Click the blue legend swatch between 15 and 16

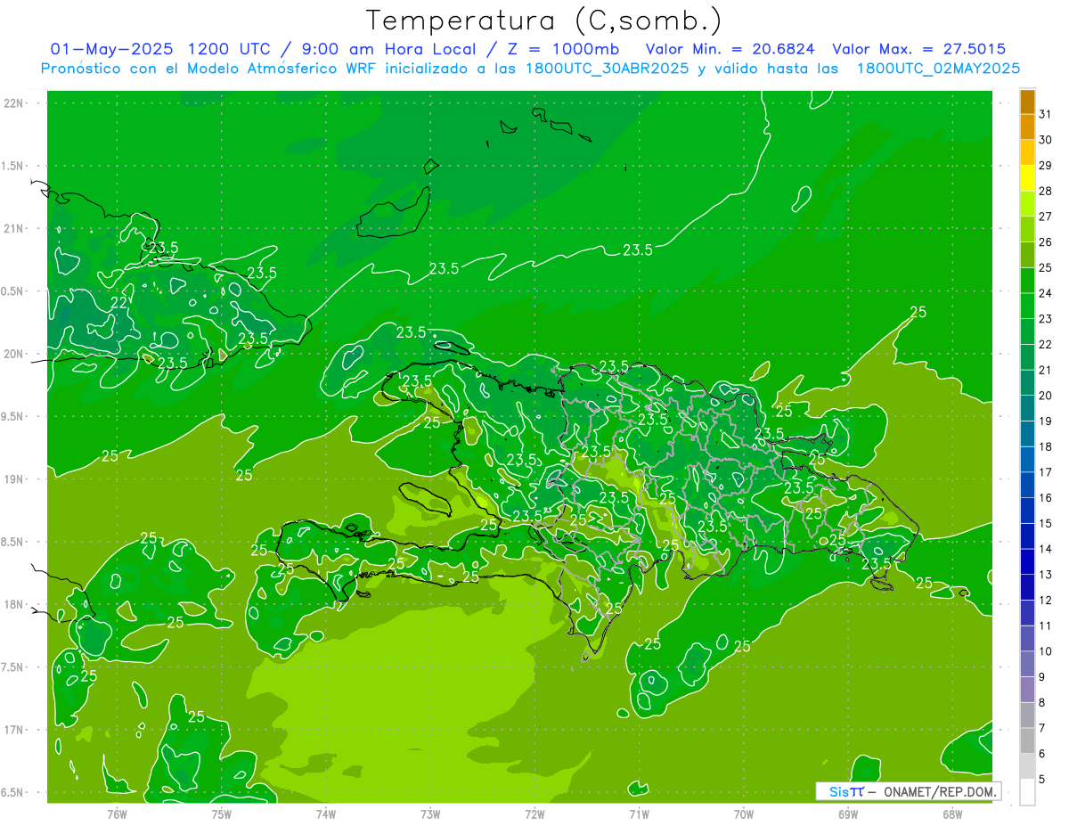pos(1027,511)
